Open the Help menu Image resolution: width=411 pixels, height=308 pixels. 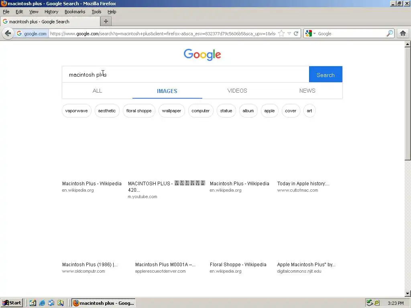coord(112,12)
